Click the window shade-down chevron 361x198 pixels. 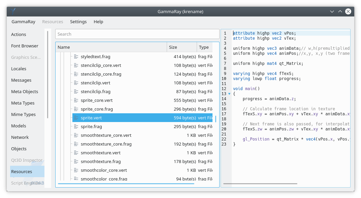(x=332, y=11)
